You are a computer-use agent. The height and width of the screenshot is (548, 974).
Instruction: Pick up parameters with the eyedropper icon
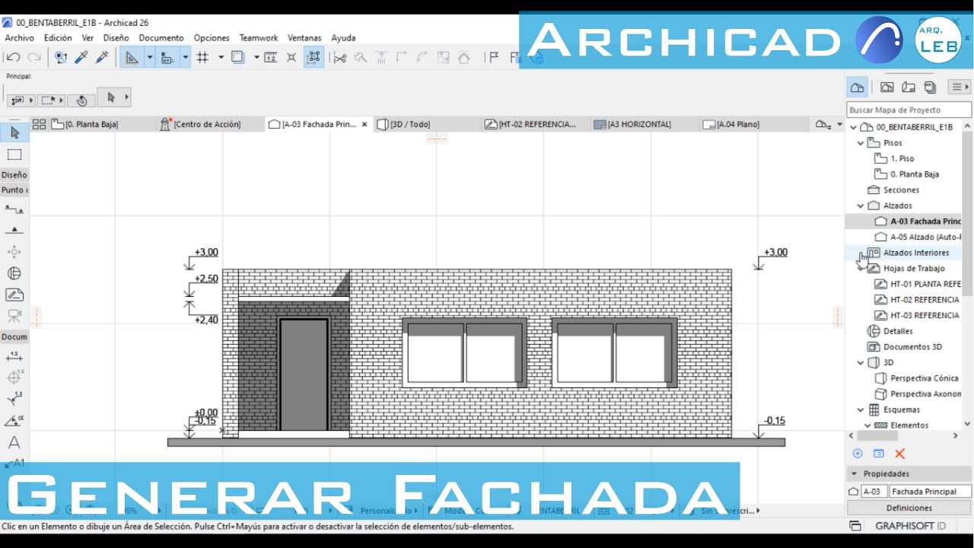81,57
